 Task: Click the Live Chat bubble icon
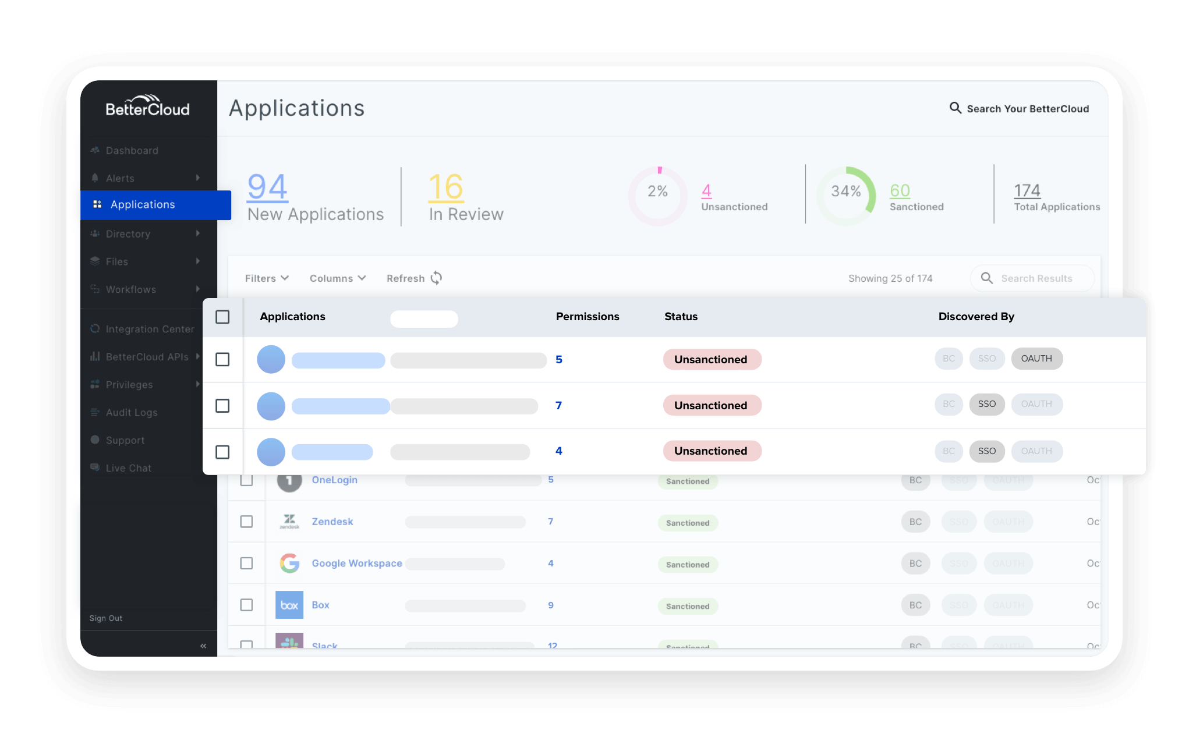[x=95, y=467]
